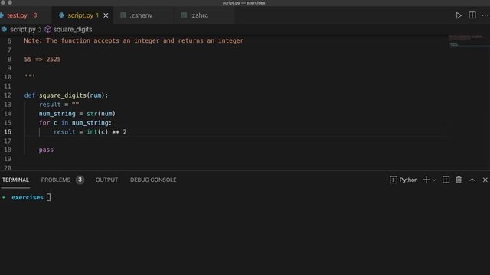The image size is (490, 275).
Task: Select the script.py editor tab
Action: pyautogui.click(x=83, y=15)
